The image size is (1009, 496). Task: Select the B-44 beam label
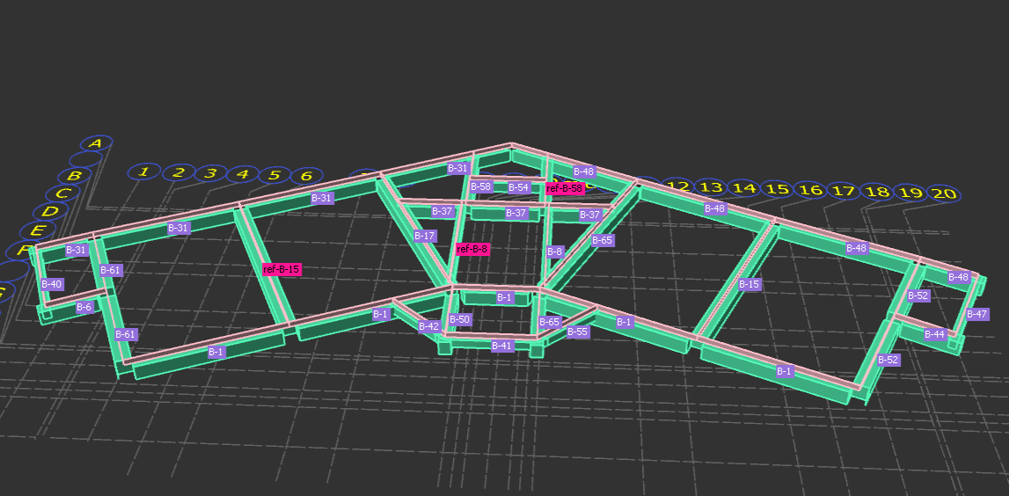(934, 334)
